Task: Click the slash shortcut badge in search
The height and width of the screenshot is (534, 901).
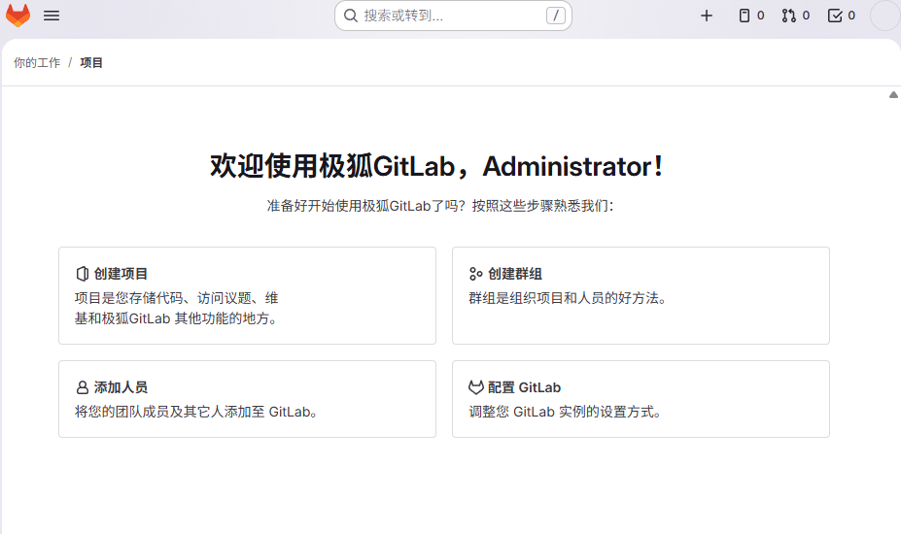Action: (556, 16)
